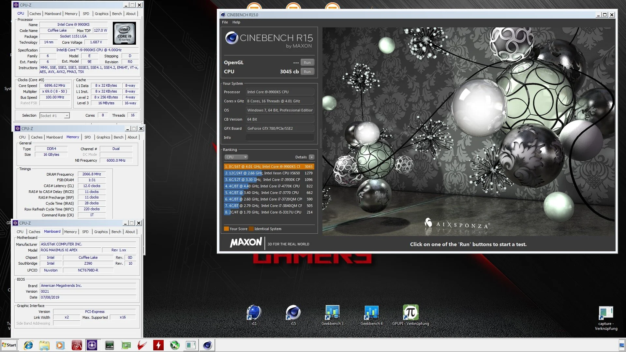Click the CPU-Z icon in the taskbar

click(x=92, y=345)
